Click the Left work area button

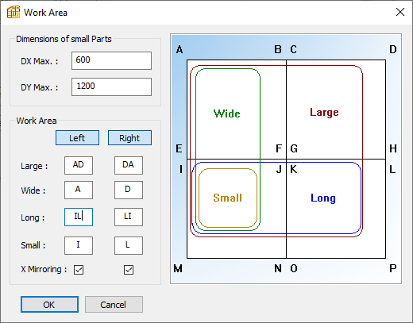point(77,138)
